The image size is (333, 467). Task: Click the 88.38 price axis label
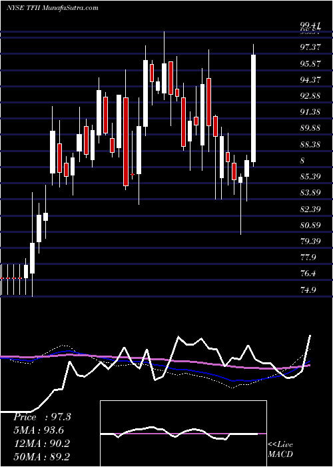(x=310, y=144)
